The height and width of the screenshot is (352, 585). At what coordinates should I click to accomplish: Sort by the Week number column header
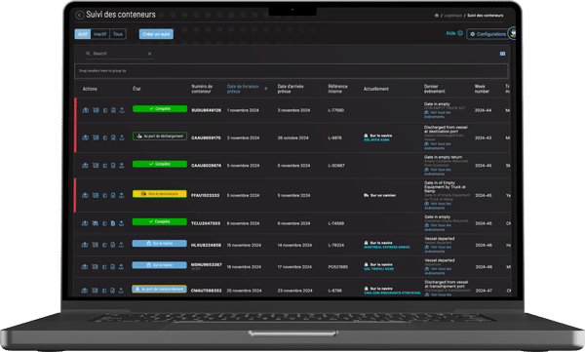pos(482,89)
